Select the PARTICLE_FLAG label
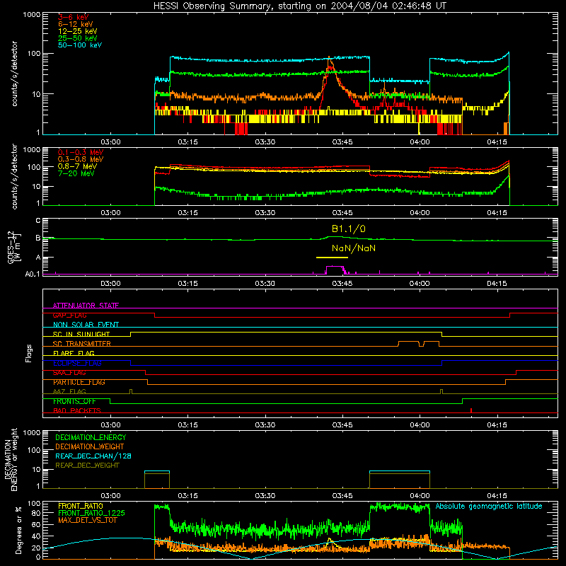Viewport: 566px width, 566px height. tap(79, 382)
